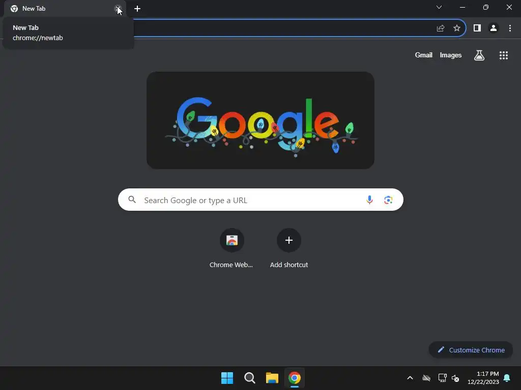Select the New Tab browser tab
This screenshot has width=521, height=390.
(65, 9)
